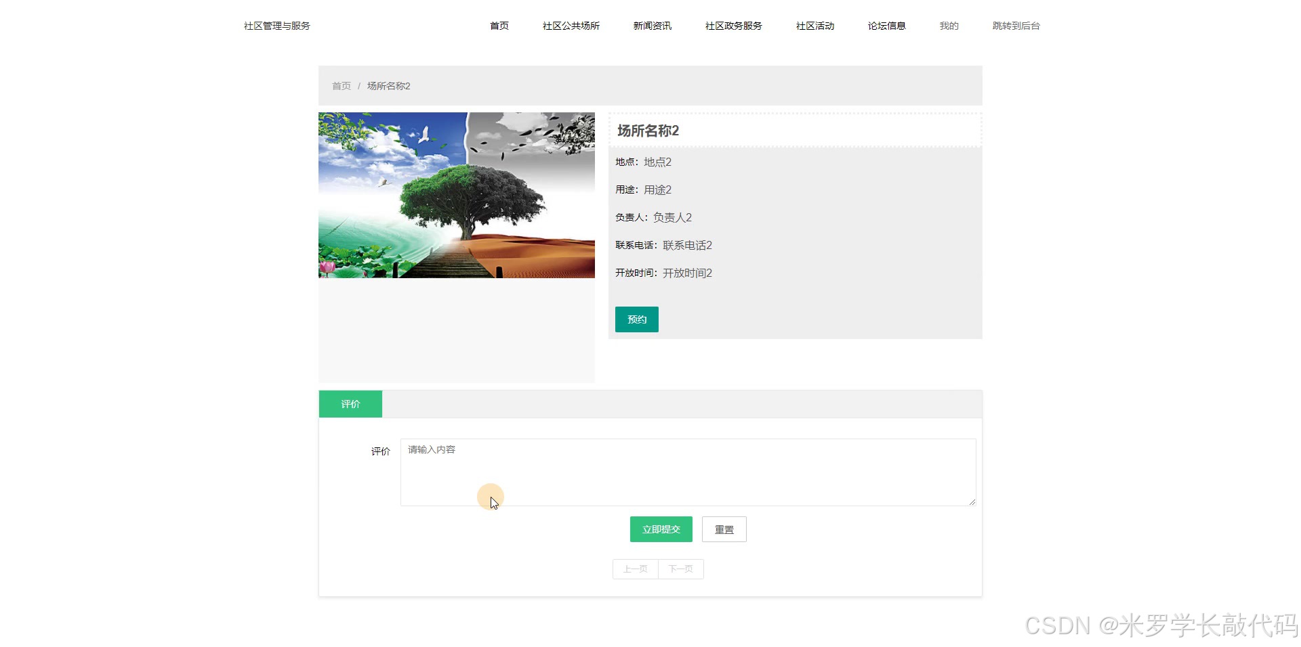Click the 场所名称2 venue title heading
The width and height of the screenshot is (1301, 647).
pyautogui.click(x=647, y=130)
